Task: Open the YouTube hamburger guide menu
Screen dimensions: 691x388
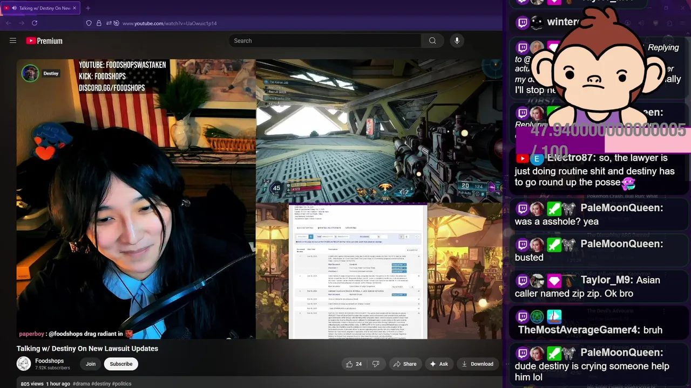Action: click(13, 40)
